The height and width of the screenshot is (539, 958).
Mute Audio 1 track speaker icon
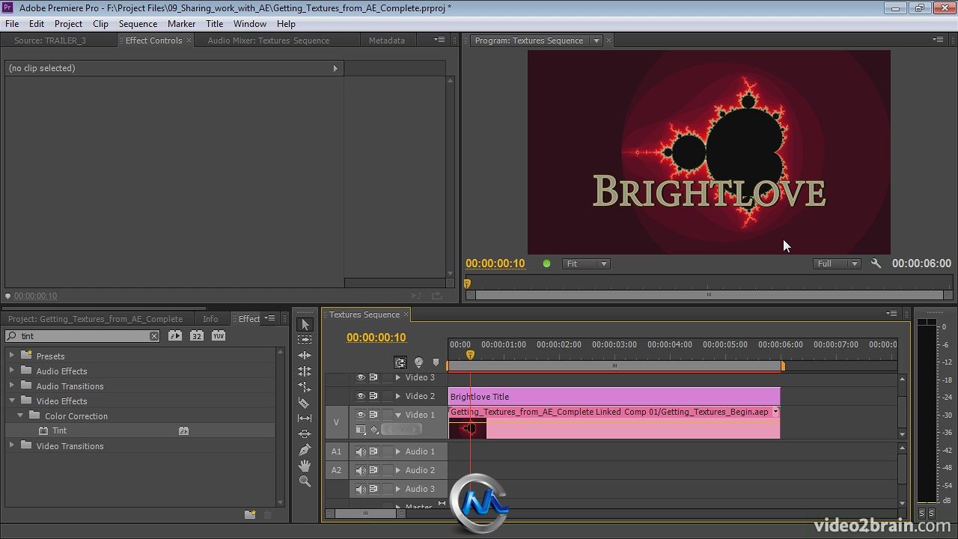pos(361,451)
